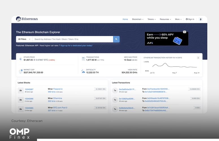Click the Ether Price icon
This screenshot has height=141, width=219.
coord(21,59)
